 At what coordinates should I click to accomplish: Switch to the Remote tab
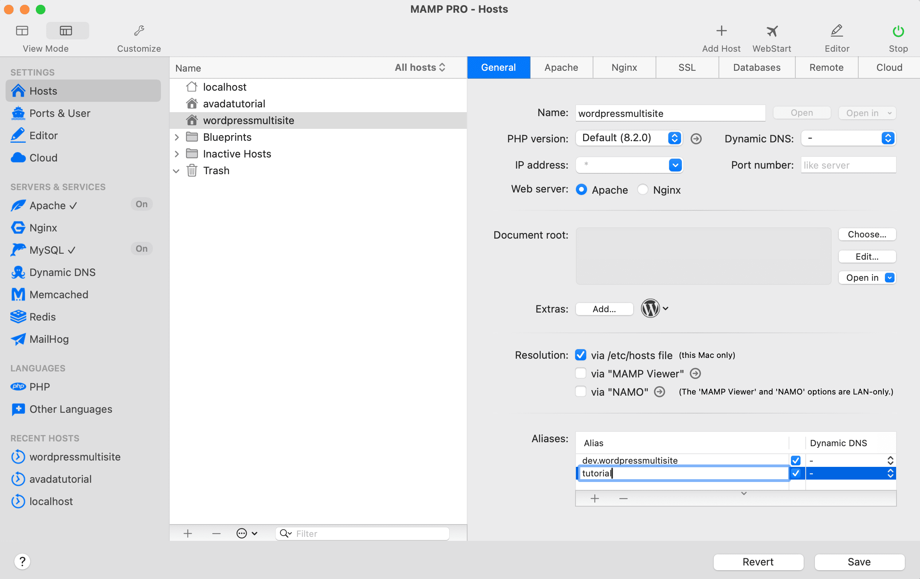[826, 68]
